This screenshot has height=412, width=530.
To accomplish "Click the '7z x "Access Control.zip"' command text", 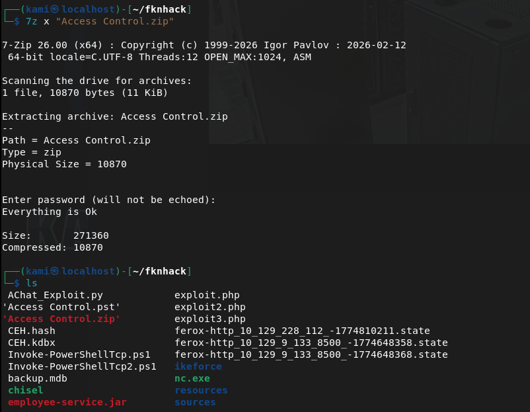I will (x=99, y=21).
